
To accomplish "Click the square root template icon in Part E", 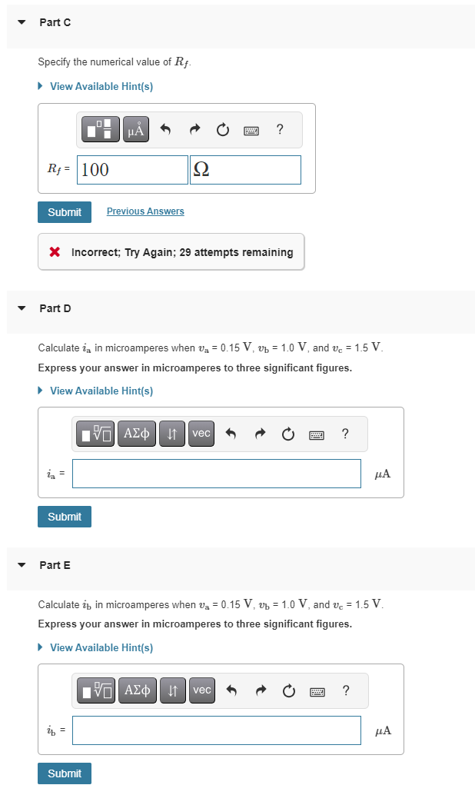I will pos(96,690).
